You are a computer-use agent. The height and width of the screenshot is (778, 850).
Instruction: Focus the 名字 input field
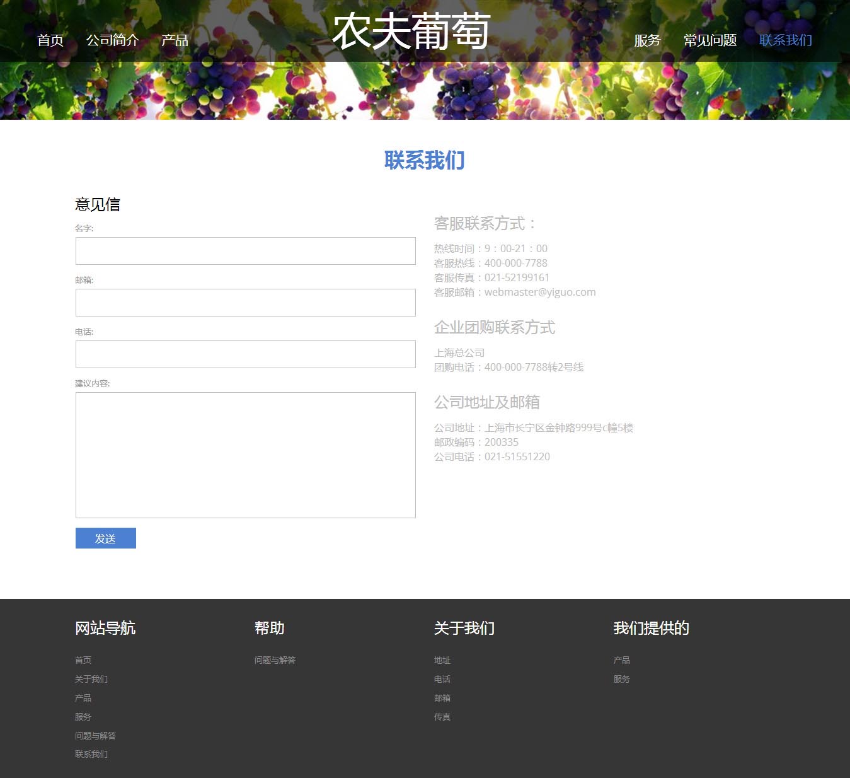pyautogui.click(x=246, y=251)
